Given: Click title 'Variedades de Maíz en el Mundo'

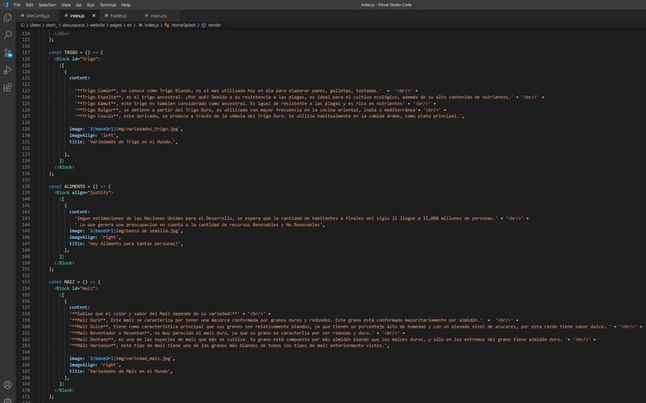Looking at the screenshot, I should 121,371.
